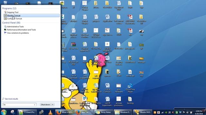The height and width of the screenshot is (115, 206).
Task: Click the Shut down button
Action: point(45,104)
